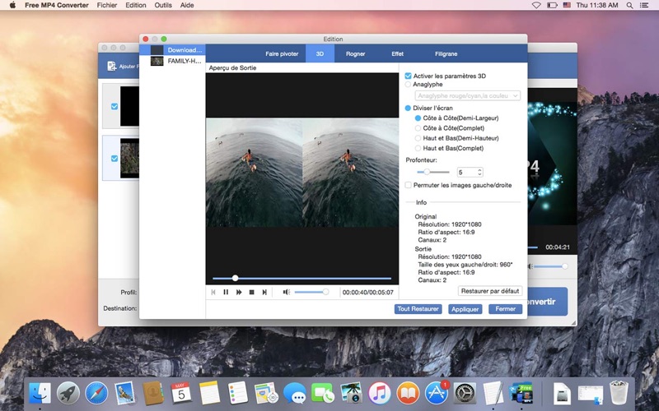
Task: Toggle Activer les paramètres 3D checkbox
Action: tap(408, 76)
